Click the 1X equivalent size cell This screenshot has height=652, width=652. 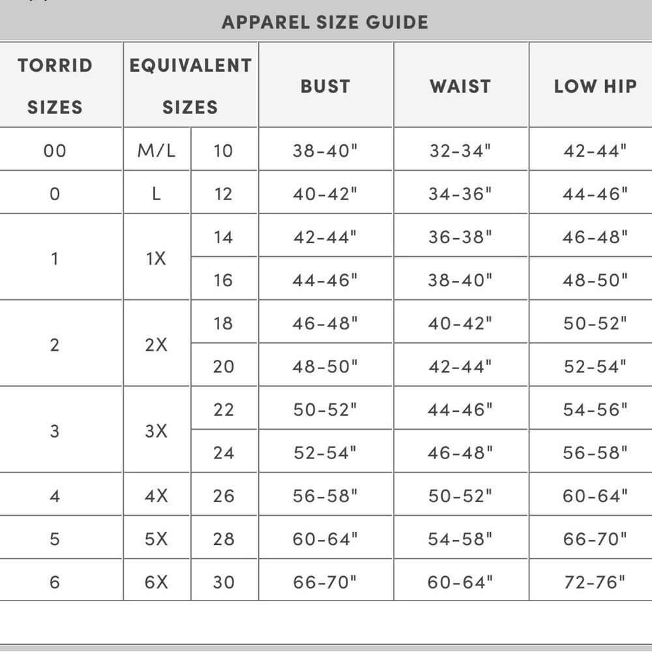tap(156, 258)
